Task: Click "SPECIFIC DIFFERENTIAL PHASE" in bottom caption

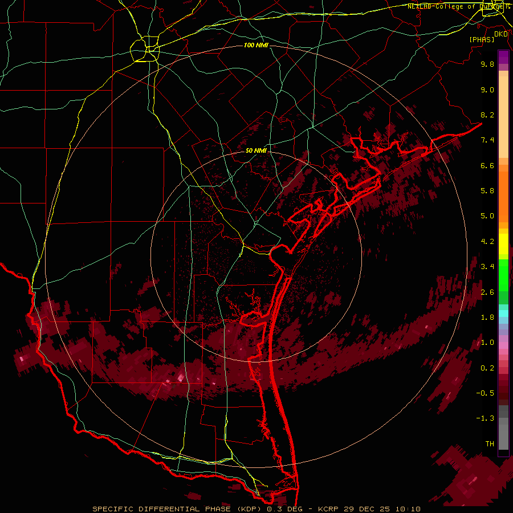Action: tap(161, 509)
